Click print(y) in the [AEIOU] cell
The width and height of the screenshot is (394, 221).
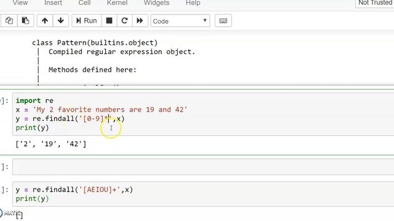coord(32,199)
